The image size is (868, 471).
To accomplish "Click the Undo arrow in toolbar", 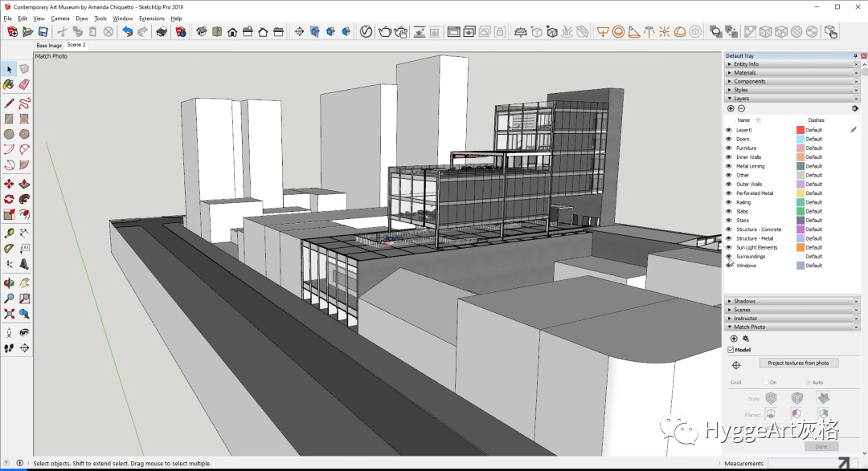I will (x=127, y=32).
